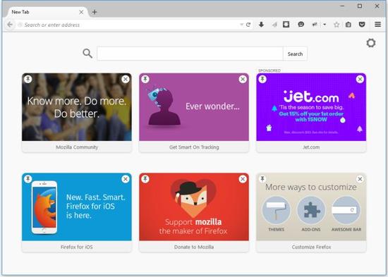This screenshot has height=277, width=388.
Task: Remove the Firefox for iOS tile
Action: tap(126, 179)
